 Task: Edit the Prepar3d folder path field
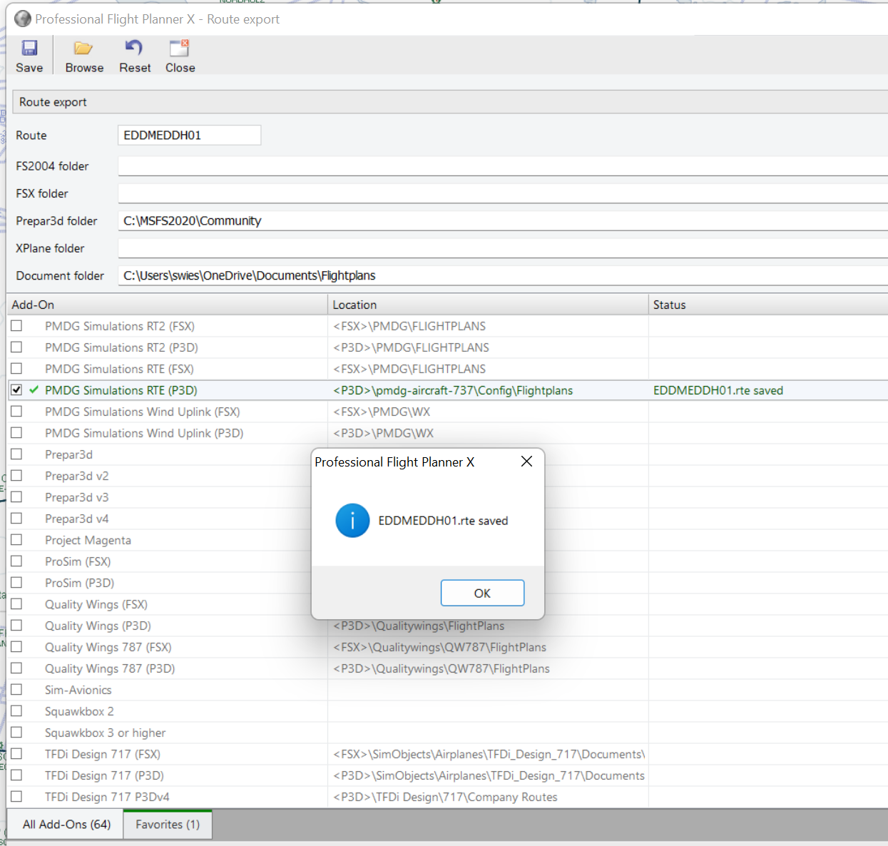point(503,220)
